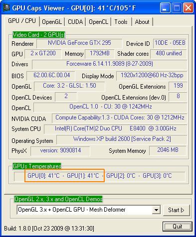Switch to the GPU / CPU tab
The width and height of the screenshot is (196, 237).
click(22, 21)
